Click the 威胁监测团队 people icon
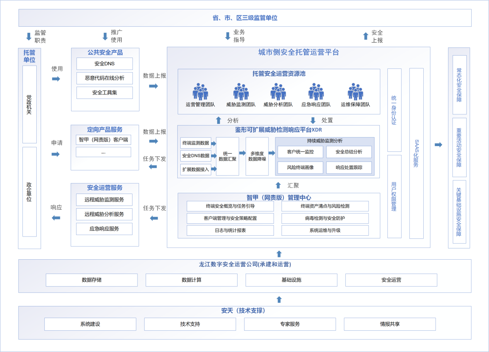 (x=241, y=92)
